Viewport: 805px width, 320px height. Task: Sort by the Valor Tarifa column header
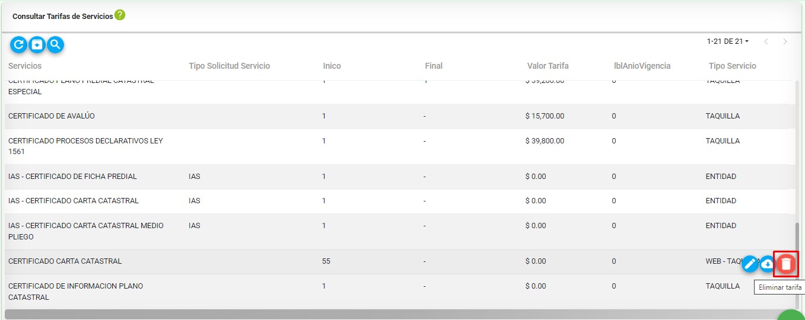pyautogui.click(x=548, y=66)
